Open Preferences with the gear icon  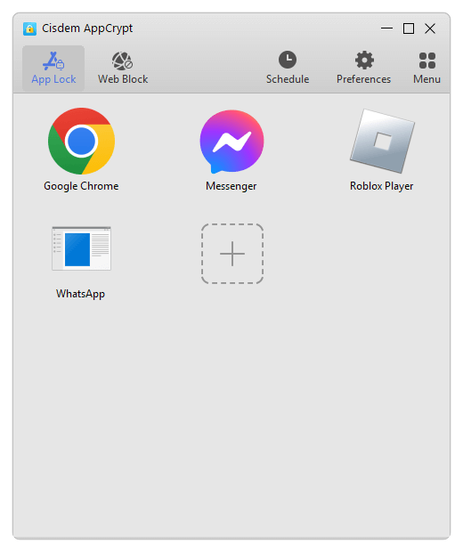[x=363, y=69]
